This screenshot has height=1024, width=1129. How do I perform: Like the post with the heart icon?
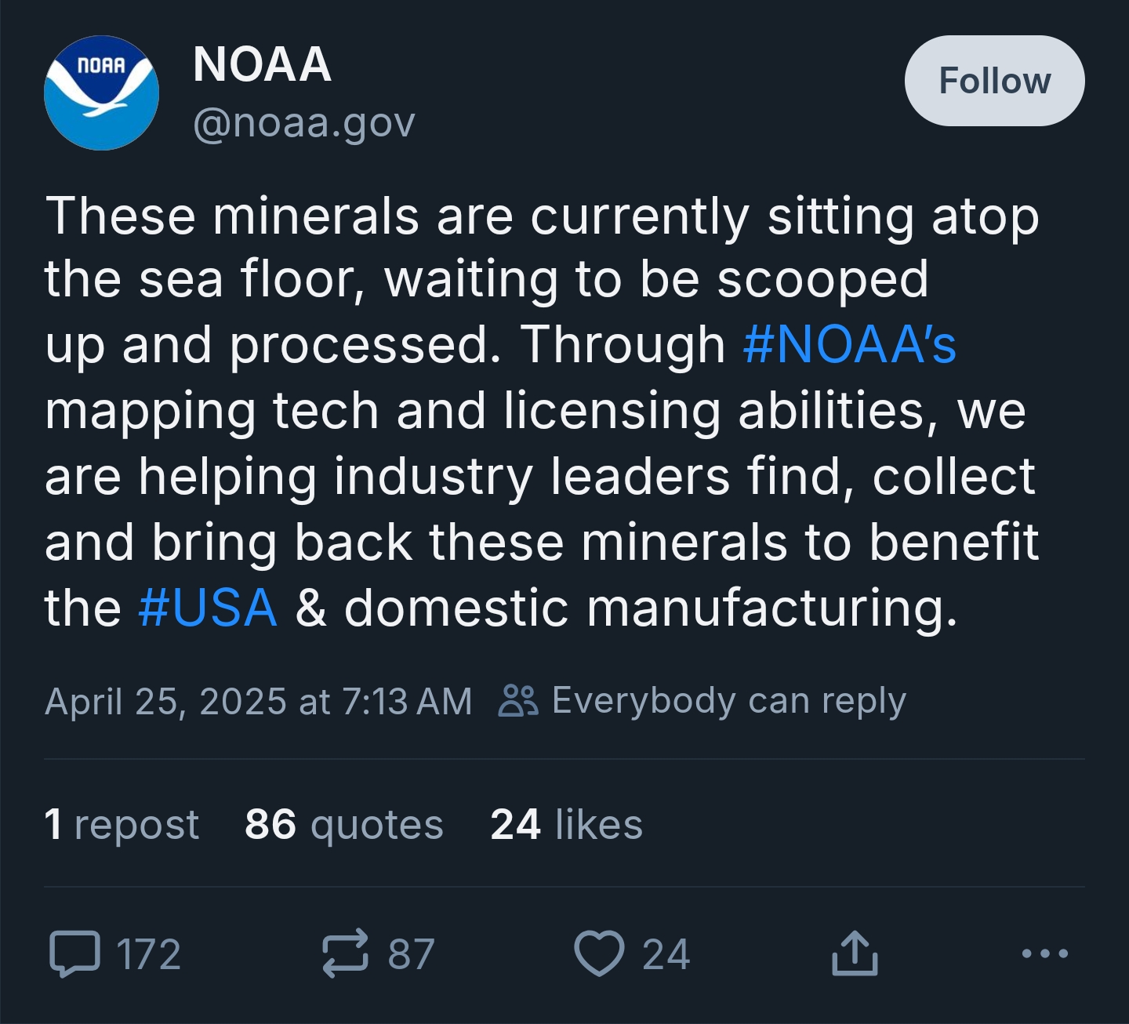coord(600,953)
